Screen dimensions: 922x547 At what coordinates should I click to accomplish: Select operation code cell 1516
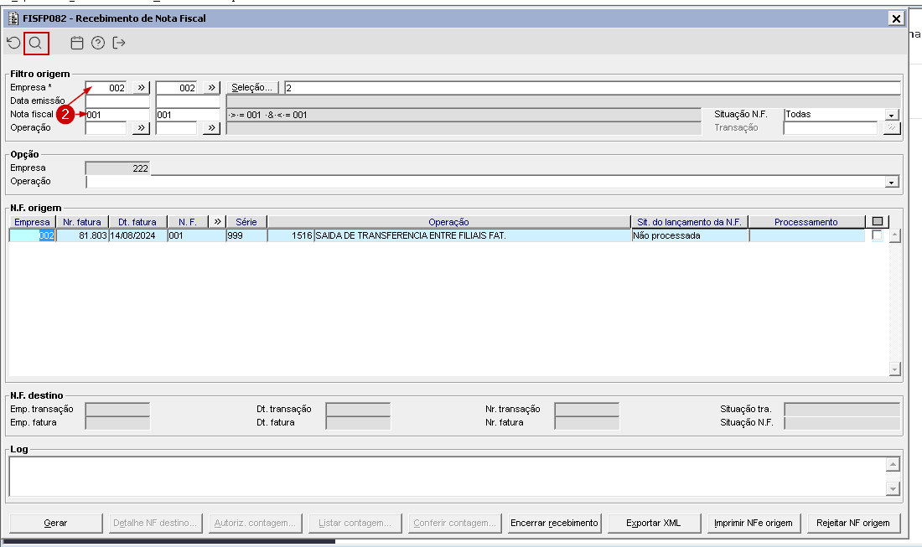(x=291, y=235)
